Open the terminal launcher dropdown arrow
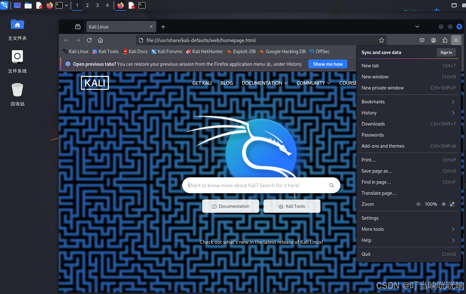466x294 pixels. (66, 5)
